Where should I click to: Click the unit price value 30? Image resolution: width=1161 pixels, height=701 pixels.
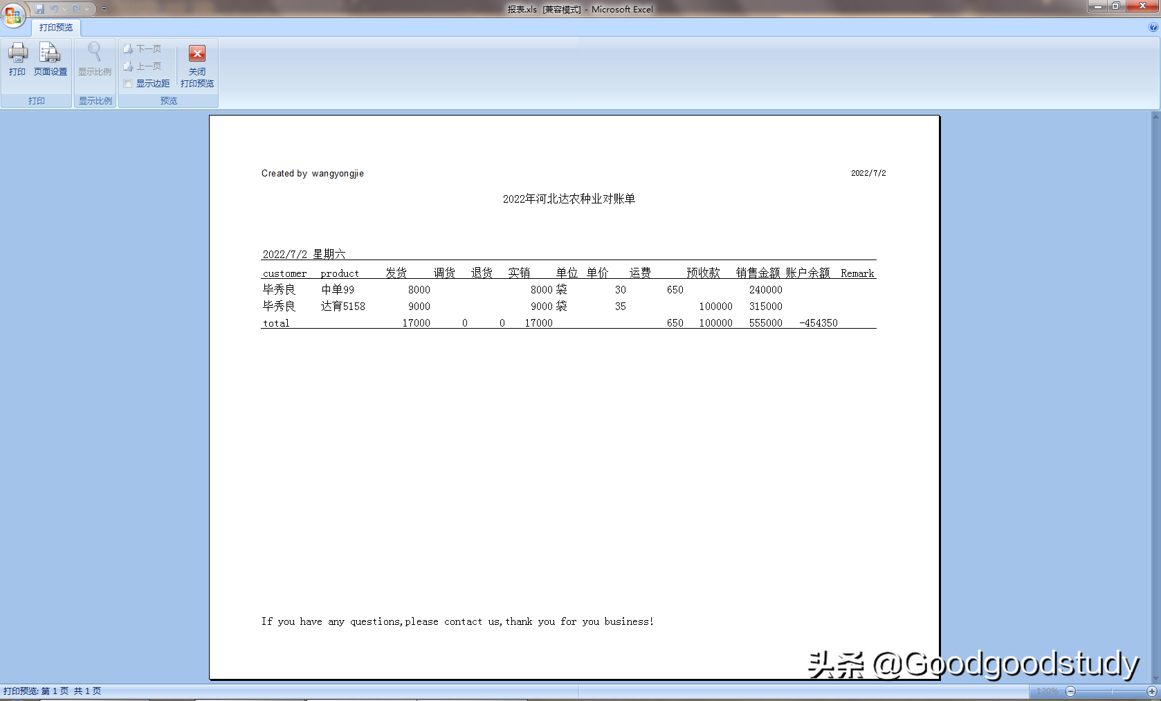[x=621, y=290]
